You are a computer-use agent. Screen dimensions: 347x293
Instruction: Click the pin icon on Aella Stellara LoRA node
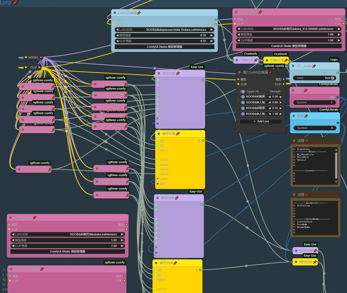[139, 13]
